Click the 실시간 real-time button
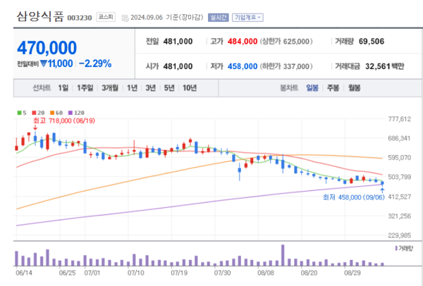The image size is (423, 286). 218,17
